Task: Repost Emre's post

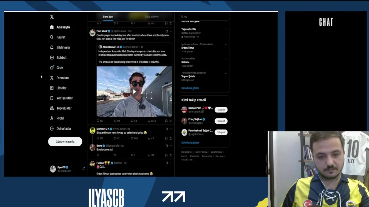Action: tap(115, 155)
